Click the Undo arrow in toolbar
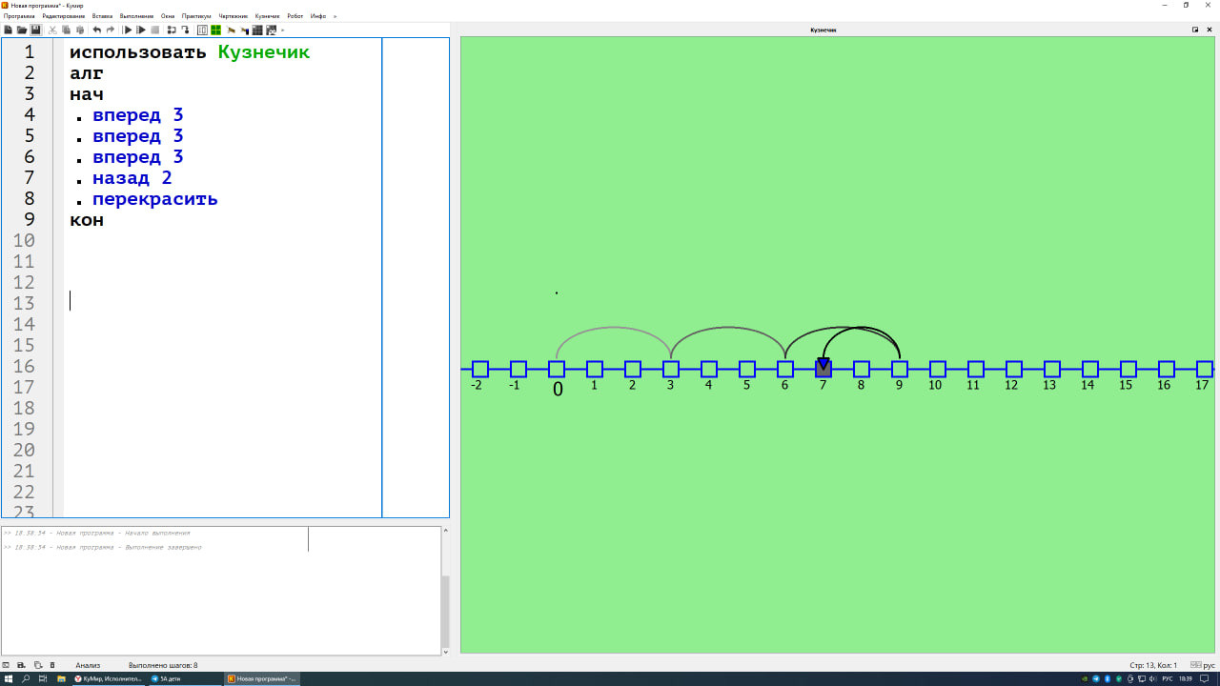The image size is (1220, 686). click(96, 30)
